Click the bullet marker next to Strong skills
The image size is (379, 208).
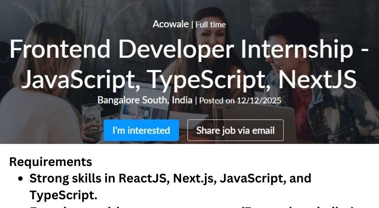pos(20,179)
